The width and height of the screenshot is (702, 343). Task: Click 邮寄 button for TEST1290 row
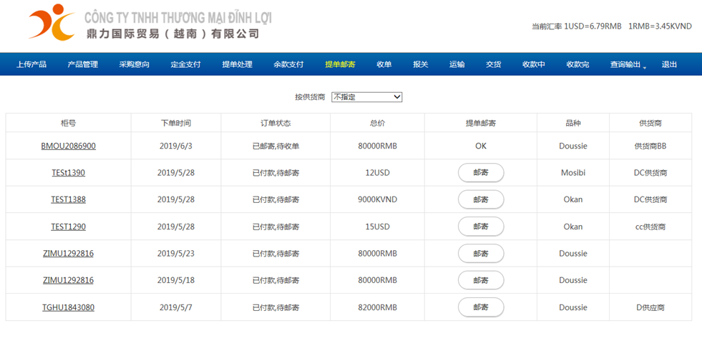point(481,227)
